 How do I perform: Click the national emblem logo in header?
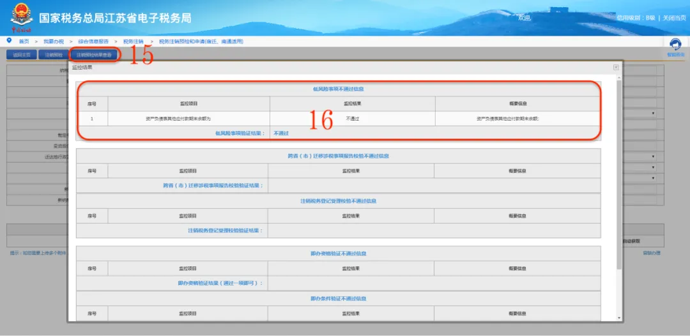tap(20, 18)
